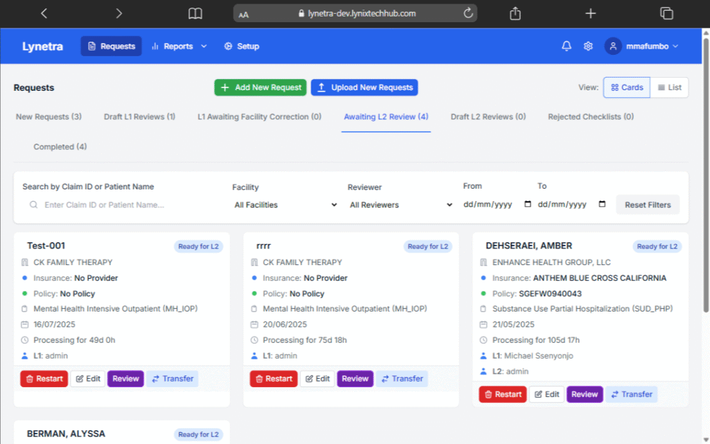710x444 pixels.
Task: Click the Safari share icon
Action: coord(515,13)
